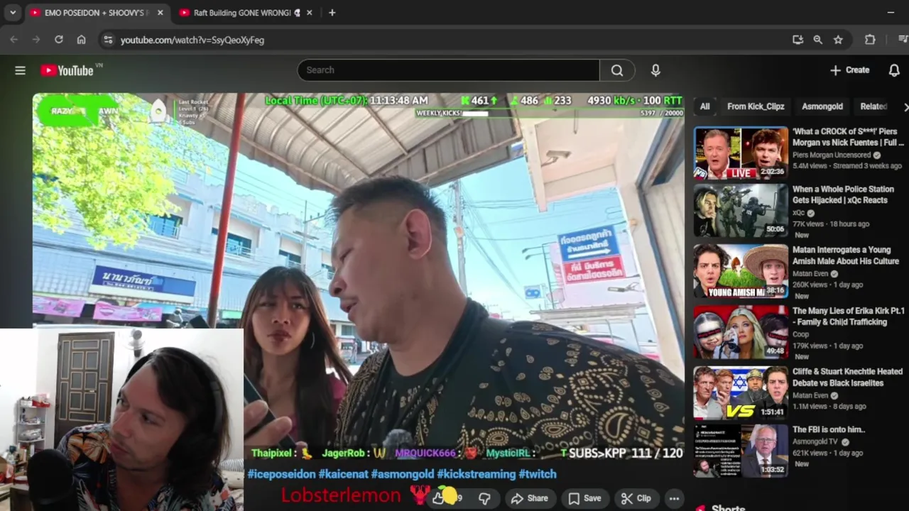Open Piers Morgan Uncensored channel link

coord(831,155)
